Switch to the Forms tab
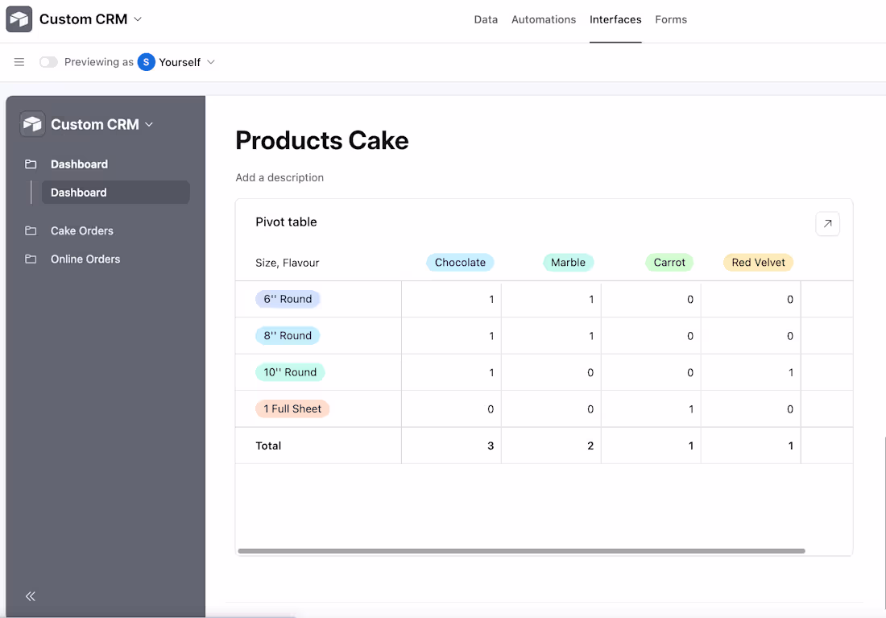 point(671,19)
